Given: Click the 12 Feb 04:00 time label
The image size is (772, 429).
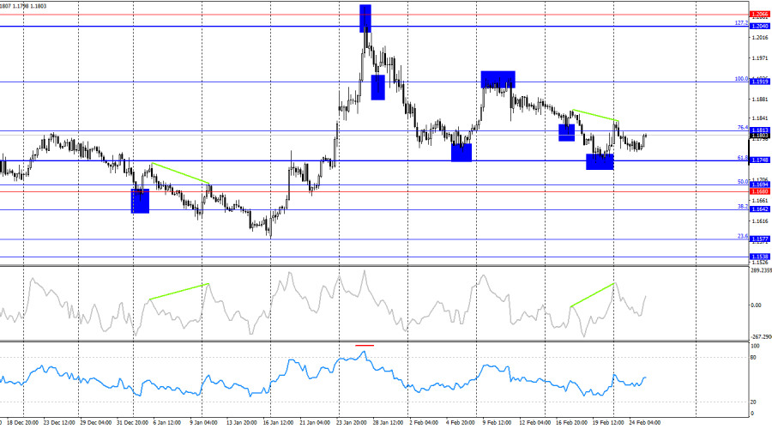Looking at the screenshot, I should 534,423.
